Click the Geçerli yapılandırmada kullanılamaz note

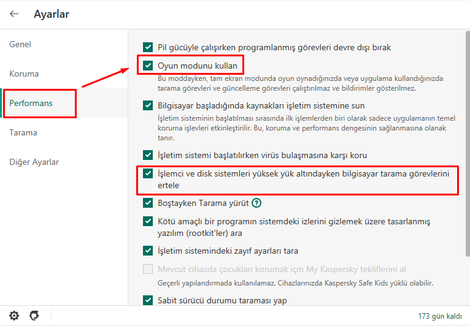click(x=295, y=283)
